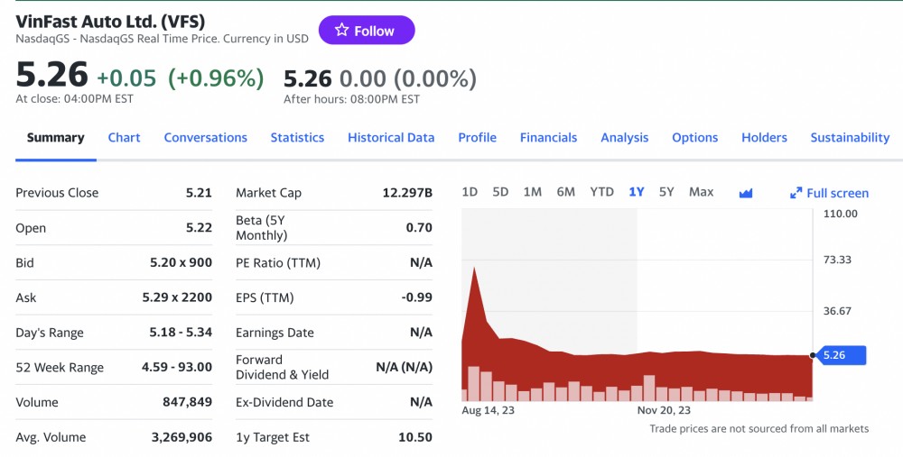Click the Volume value 847,849
Viewport: 903px width, 457px height.
coord(187,402)
